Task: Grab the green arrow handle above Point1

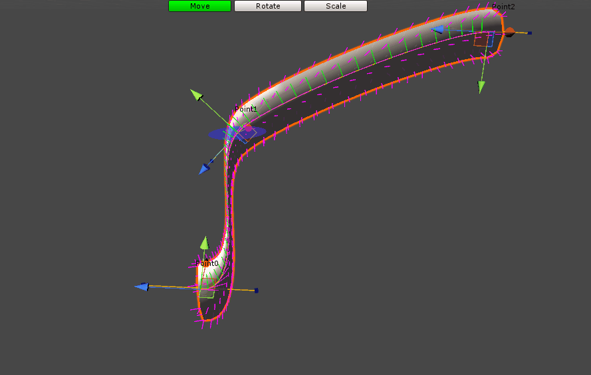Action: (196, 94)
